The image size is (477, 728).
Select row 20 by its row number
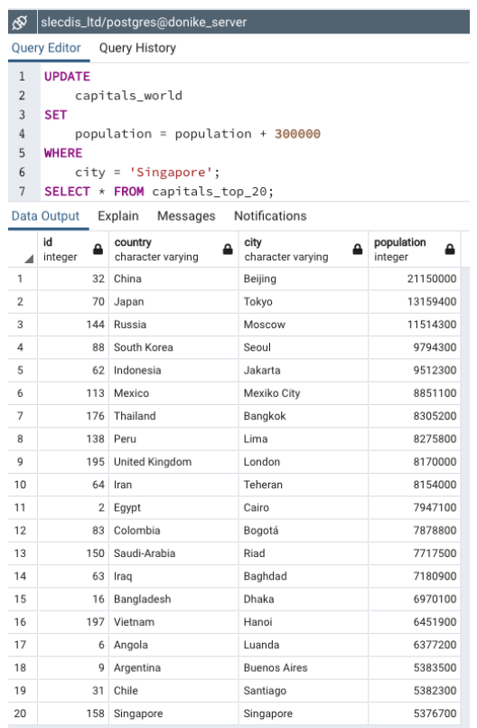click(20, 714)
